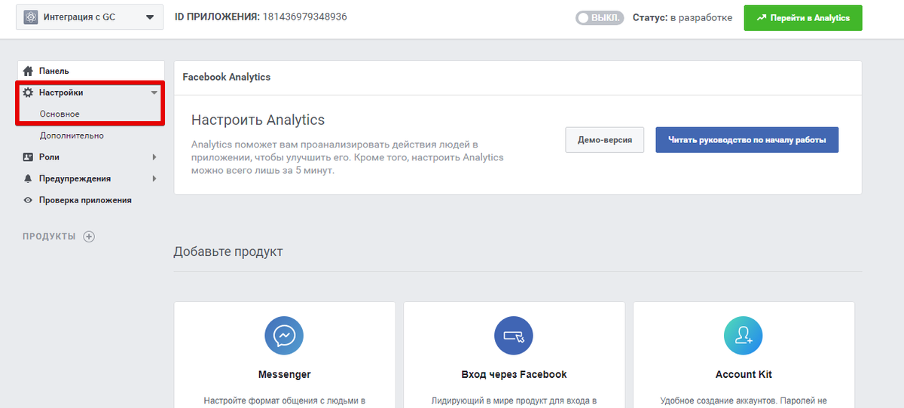The image size is (904, 408).
Task: Click the roles card icon beside Роли
Action: [x=28, y=157]
